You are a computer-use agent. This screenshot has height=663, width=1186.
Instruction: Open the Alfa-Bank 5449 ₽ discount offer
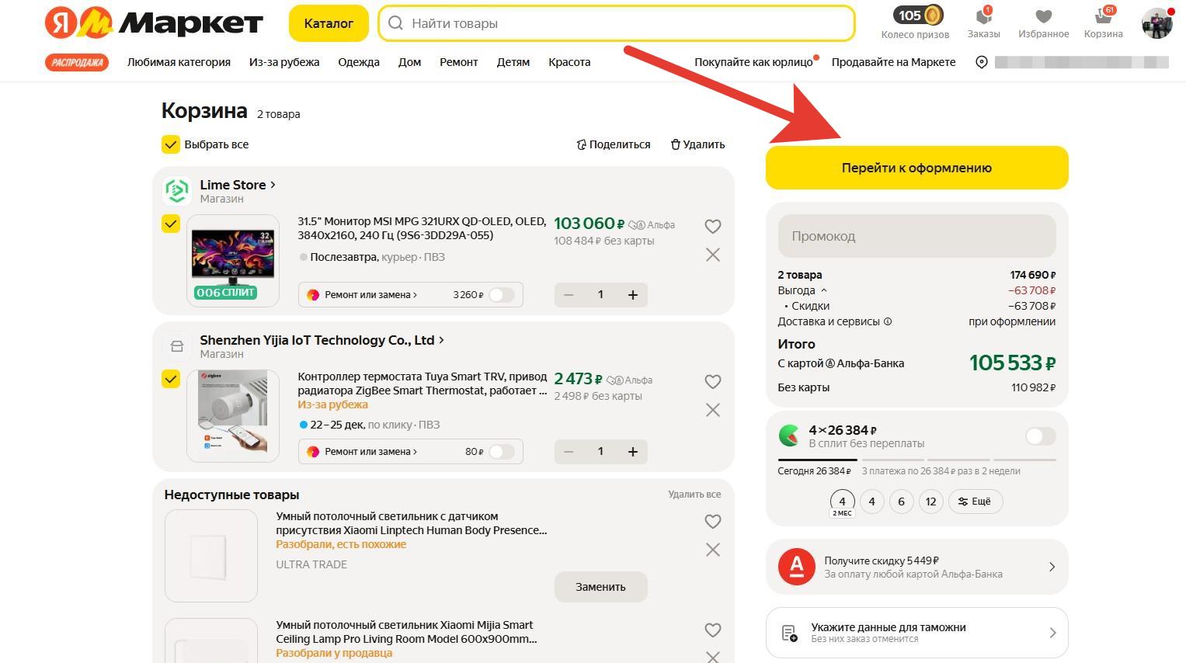pos(916,567)
